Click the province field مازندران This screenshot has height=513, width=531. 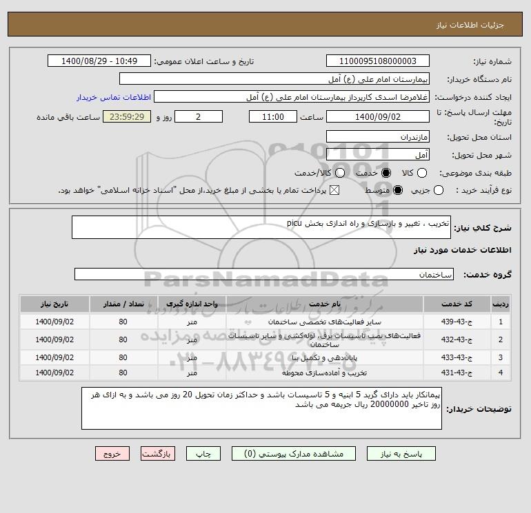378,136
